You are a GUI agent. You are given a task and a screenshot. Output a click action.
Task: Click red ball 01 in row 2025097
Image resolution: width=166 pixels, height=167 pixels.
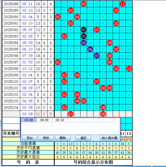58,62
